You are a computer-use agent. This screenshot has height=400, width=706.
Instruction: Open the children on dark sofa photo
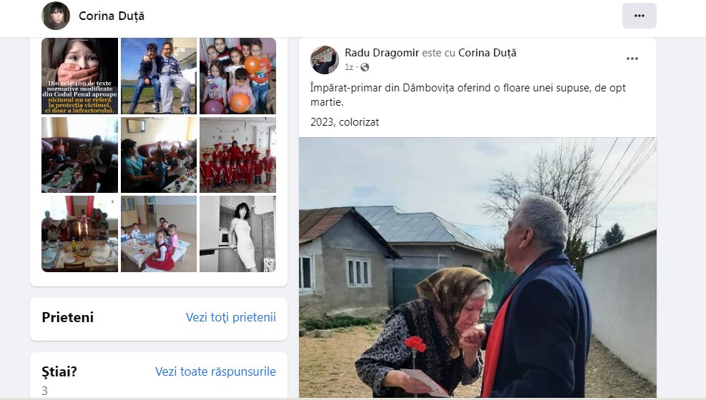[x=79, y=155]
